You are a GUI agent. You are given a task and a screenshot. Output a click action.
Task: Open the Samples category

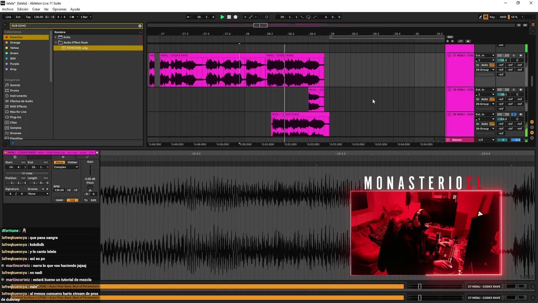pos(26,128)
